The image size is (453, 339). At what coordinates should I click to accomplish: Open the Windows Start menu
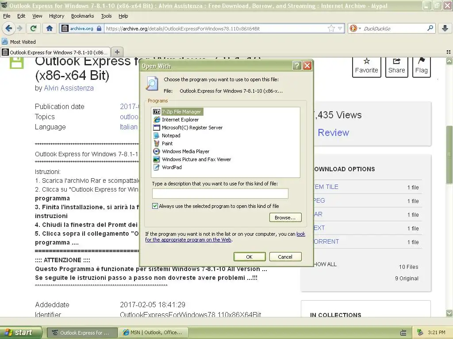coord(21,332)
